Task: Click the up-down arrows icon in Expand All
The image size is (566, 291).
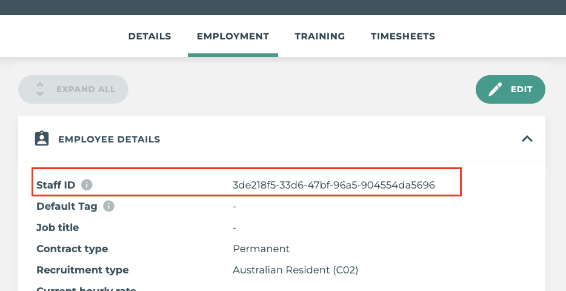Action: tap(40, 90)
